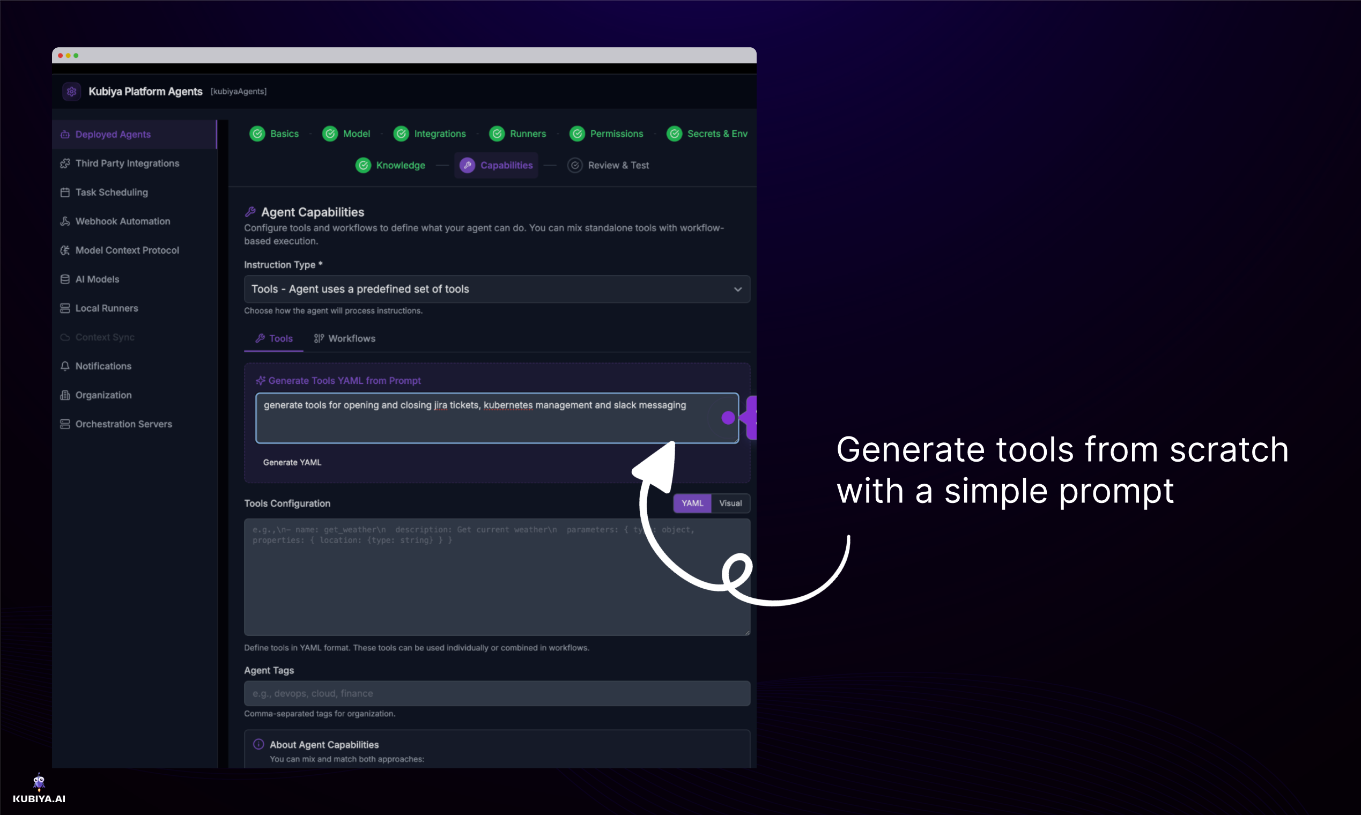Click the Agent Tags input field
The width and height of the screenshot is (1361, 815).
496,693
